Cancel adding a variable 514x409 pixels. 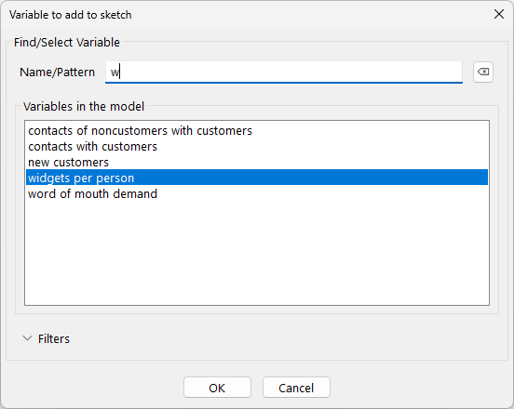(x=296, y=388)
